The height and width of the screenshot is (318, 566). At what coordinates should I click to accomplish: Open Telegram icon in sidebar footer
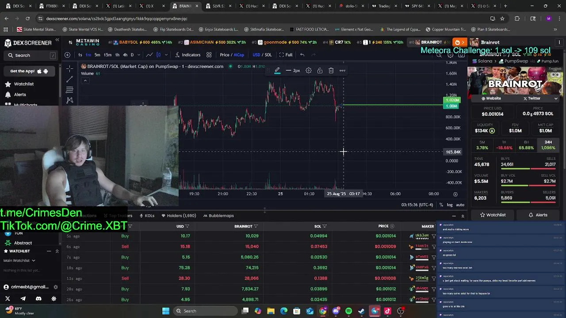pyautogui.click(x=23, y=299)
